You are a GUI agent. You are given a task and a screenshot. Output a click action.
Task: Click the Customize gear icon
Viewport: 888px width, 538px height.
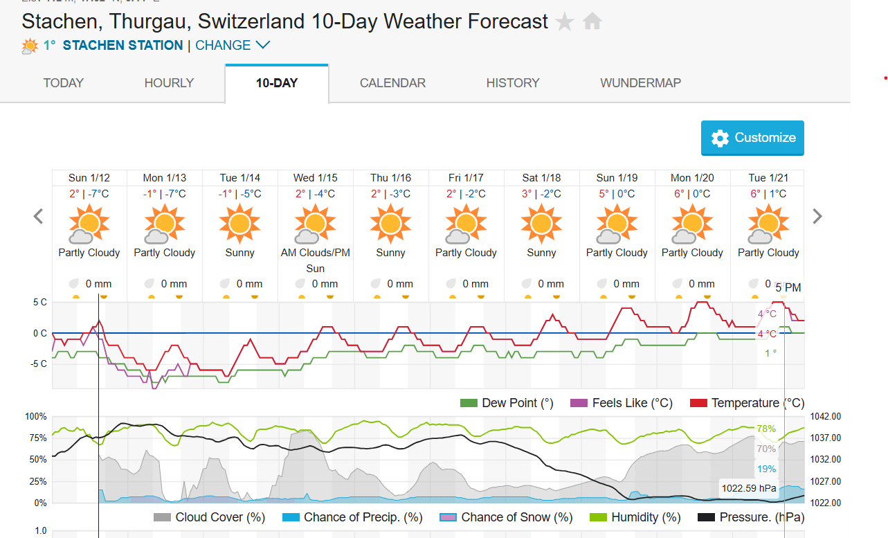coord(720,138)
